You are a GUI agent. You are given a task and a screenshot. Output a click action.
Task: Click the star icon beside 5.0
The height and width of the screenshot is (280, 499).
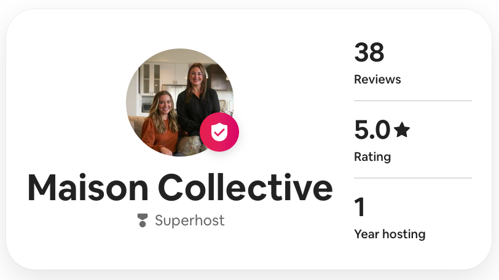(x=402, y=130)
